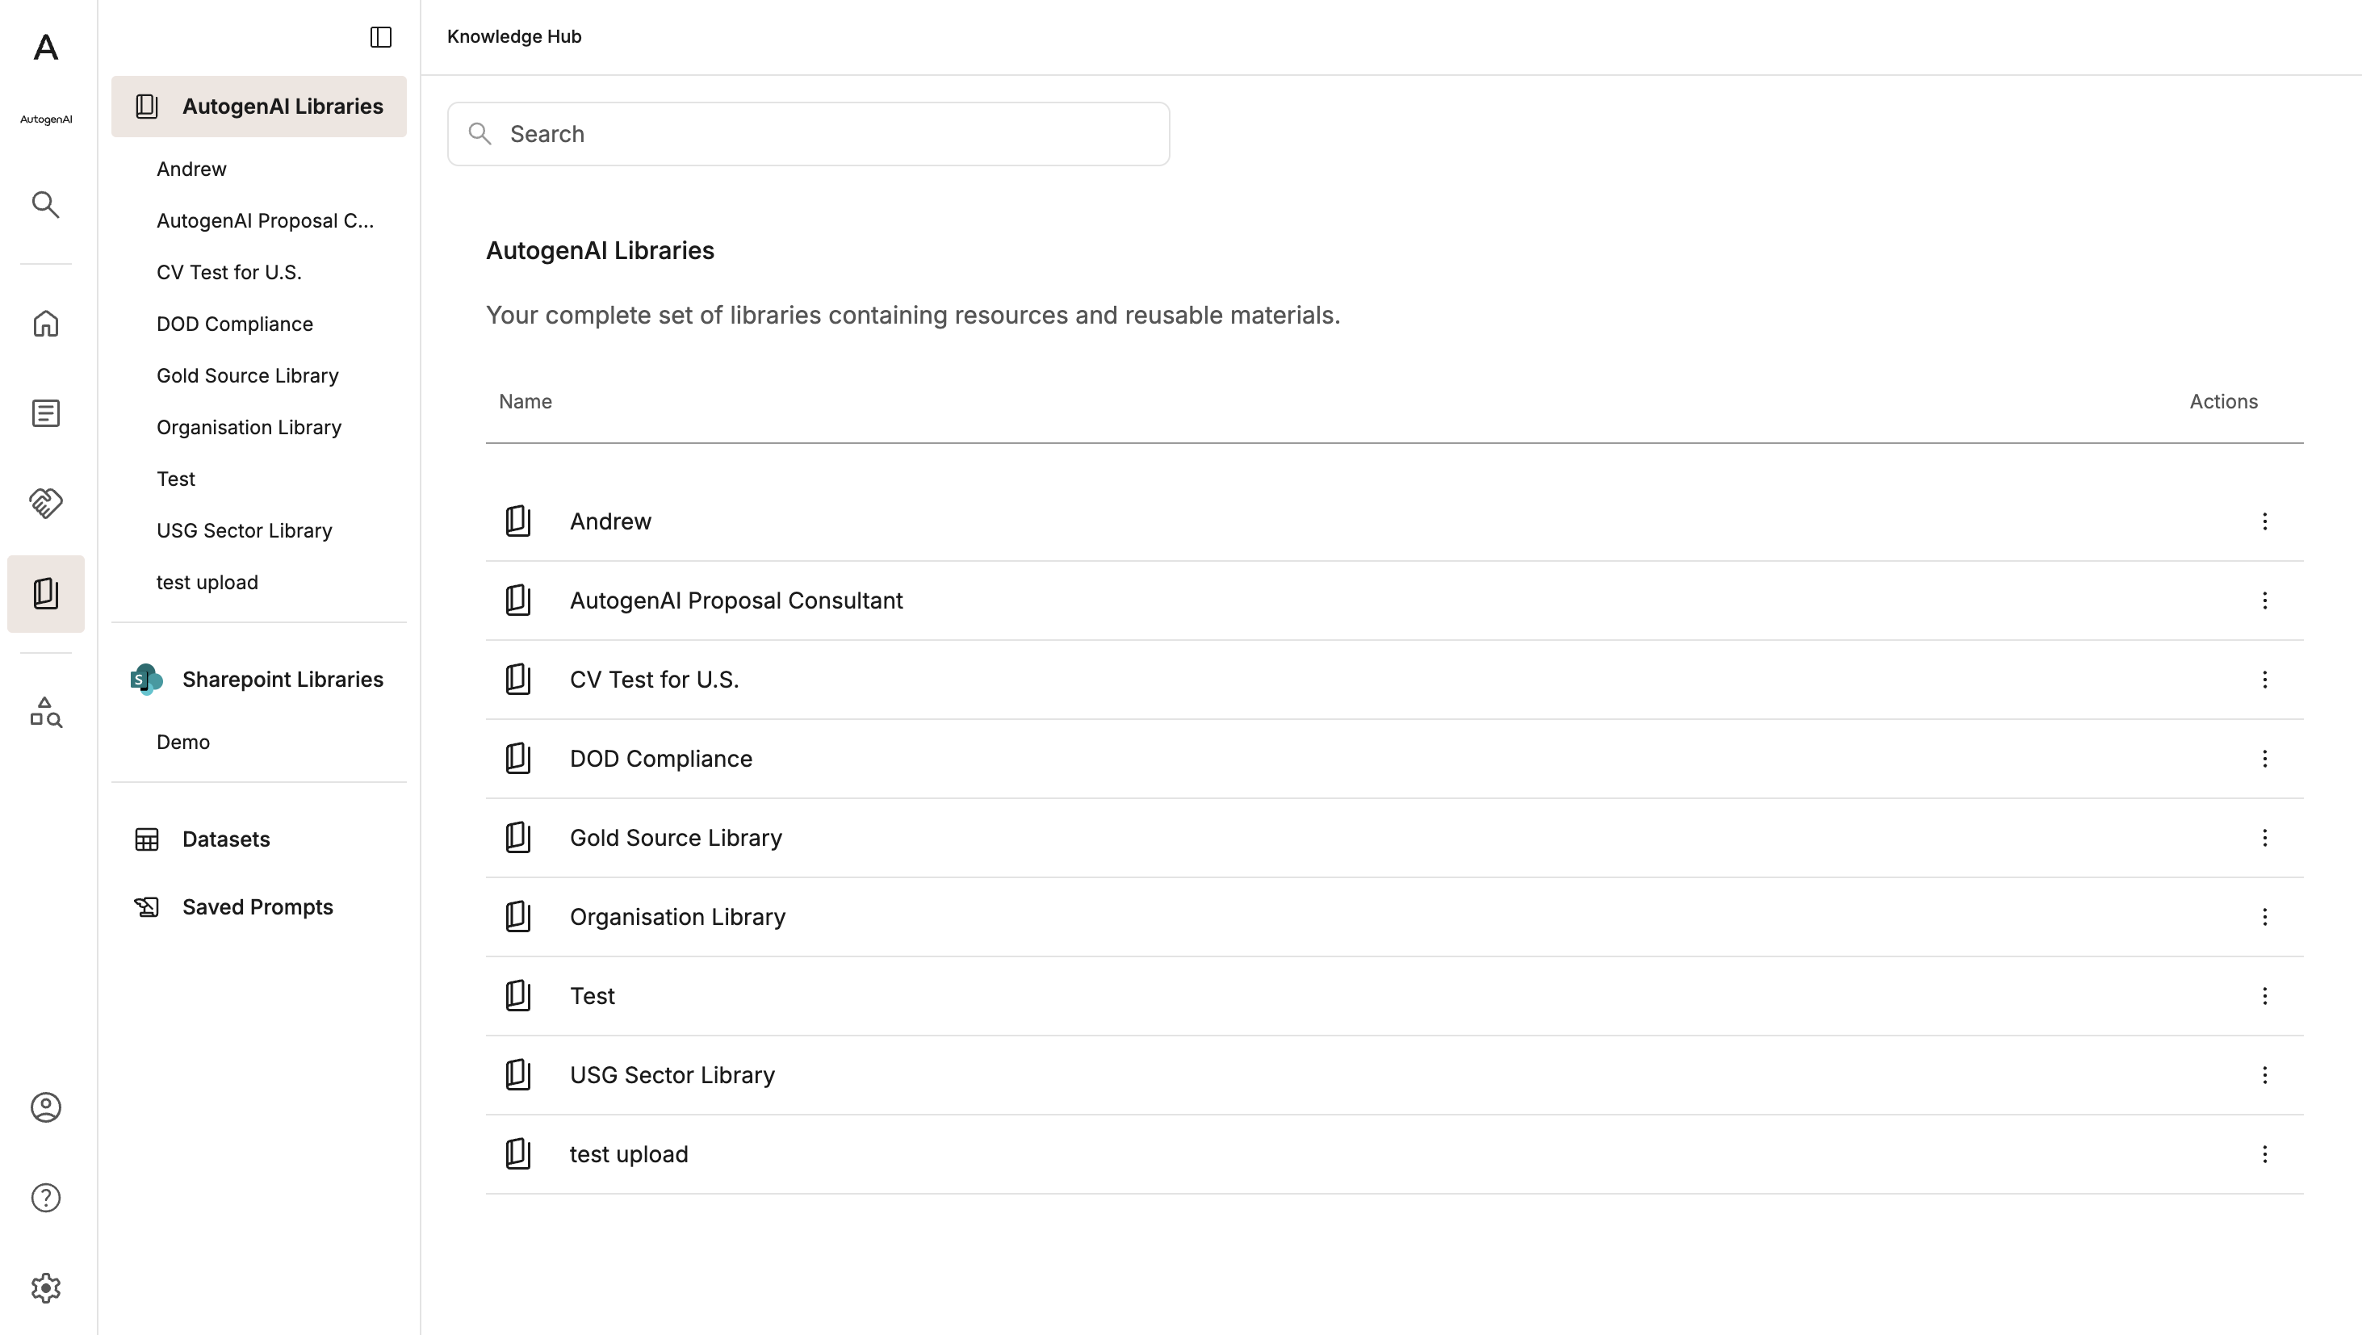Click the Sharepoint logo icon in sidebar
Image resolution: width=2362 pixels, height=1335 pixels.
147,680
